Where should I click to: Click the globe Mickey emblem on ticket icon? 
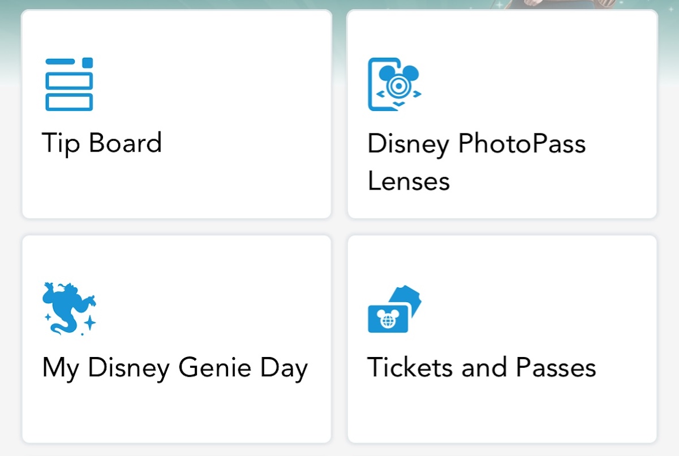[x=389, y=320]
